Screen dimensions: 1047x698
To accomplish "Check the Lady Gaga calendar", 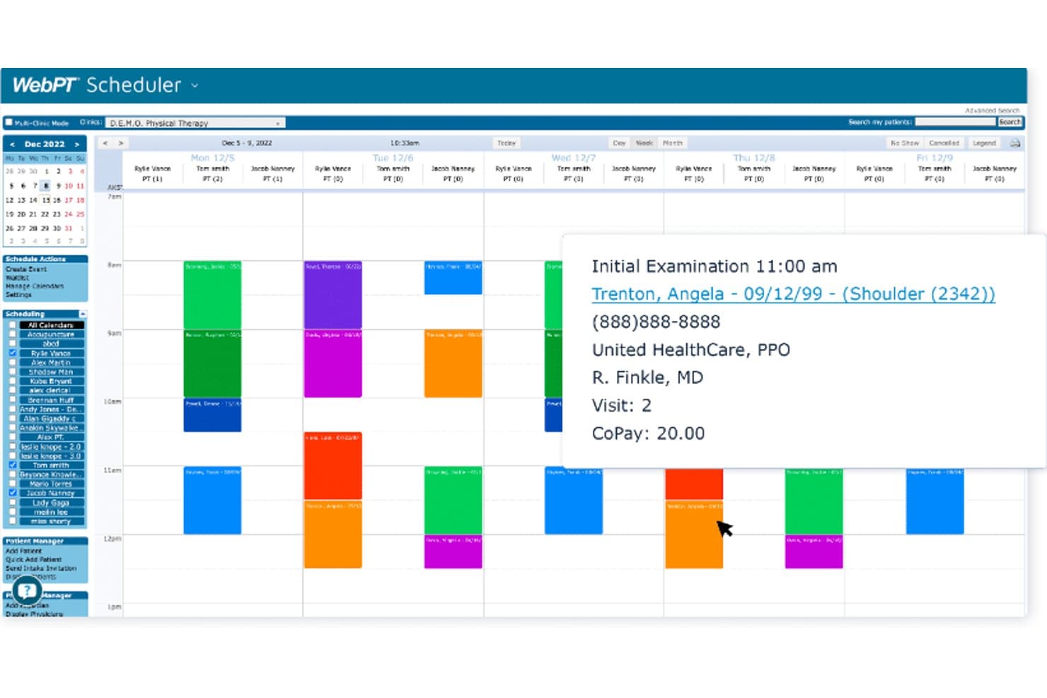I will tap(12, 503).
